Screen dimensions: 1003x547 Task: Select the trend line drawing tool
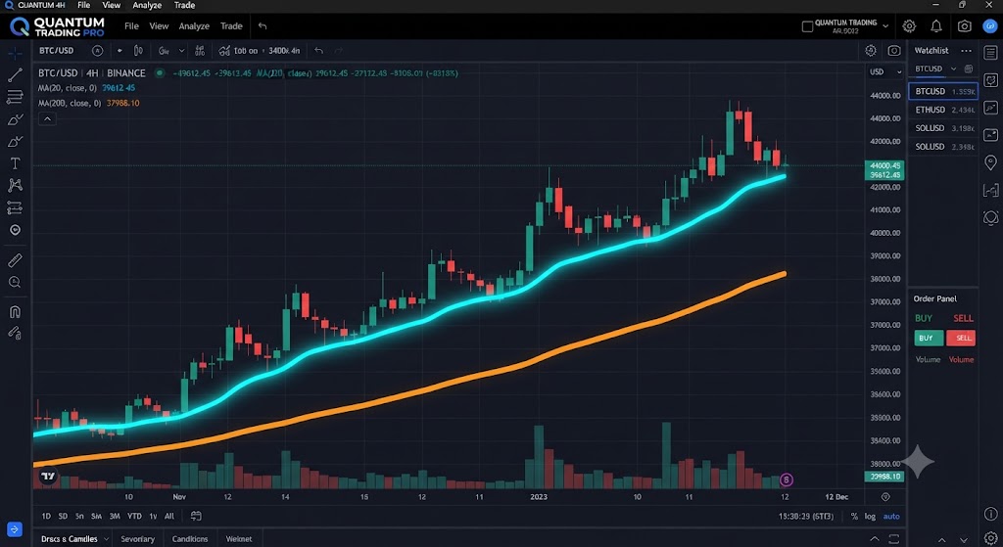(15, 74)
